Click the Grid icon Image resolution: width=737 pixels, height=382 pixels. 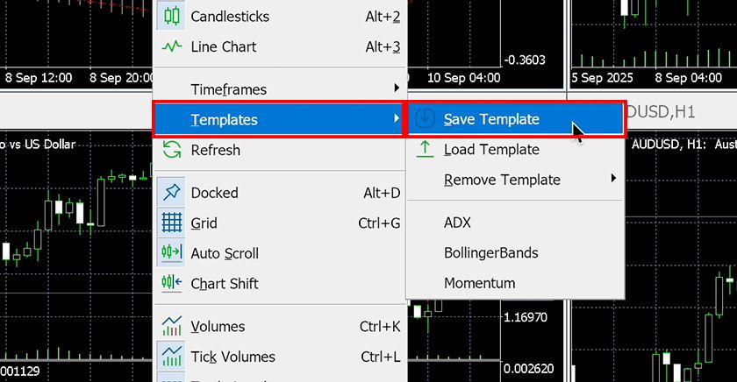(172, 223)
